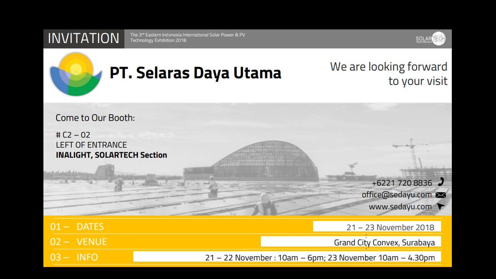Image resolution: width=496 pixels, height=279 pixels.
Task: Click the exhibition title text in the header
Action: (x=188, y=38)
